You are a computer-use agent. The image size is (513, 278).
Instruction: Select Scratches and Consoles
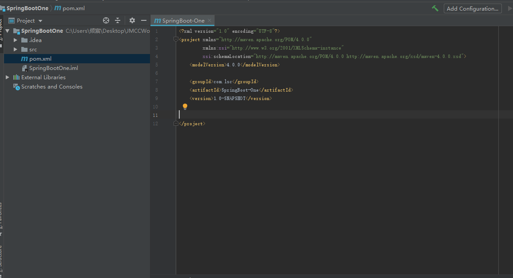(x=51, y=87)
